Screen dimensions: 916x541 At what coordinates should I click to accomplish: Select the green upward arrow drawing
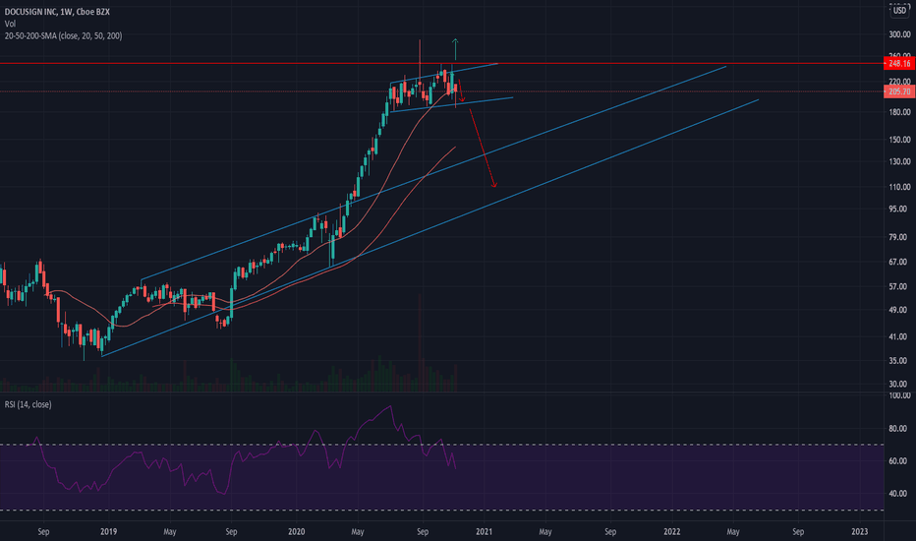point(456,49)
